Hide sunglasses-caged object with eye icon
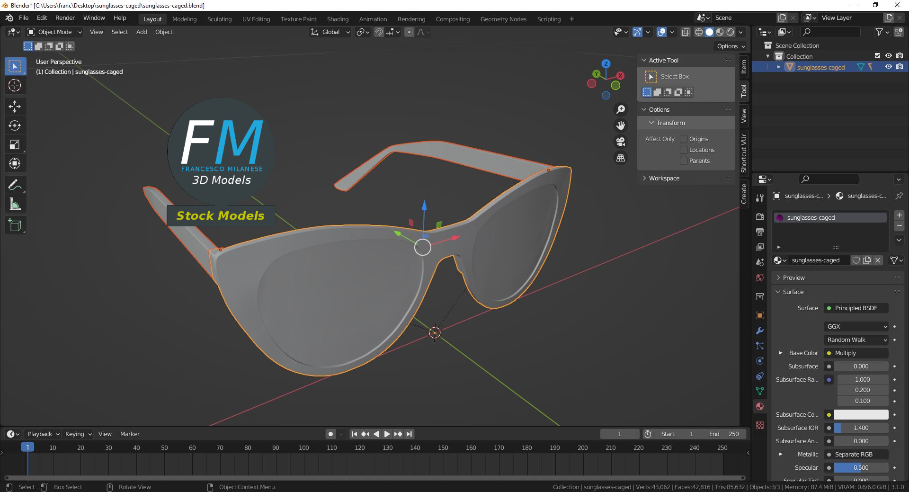This screenshot has height=492, width=909. click(x=888, y=67)
